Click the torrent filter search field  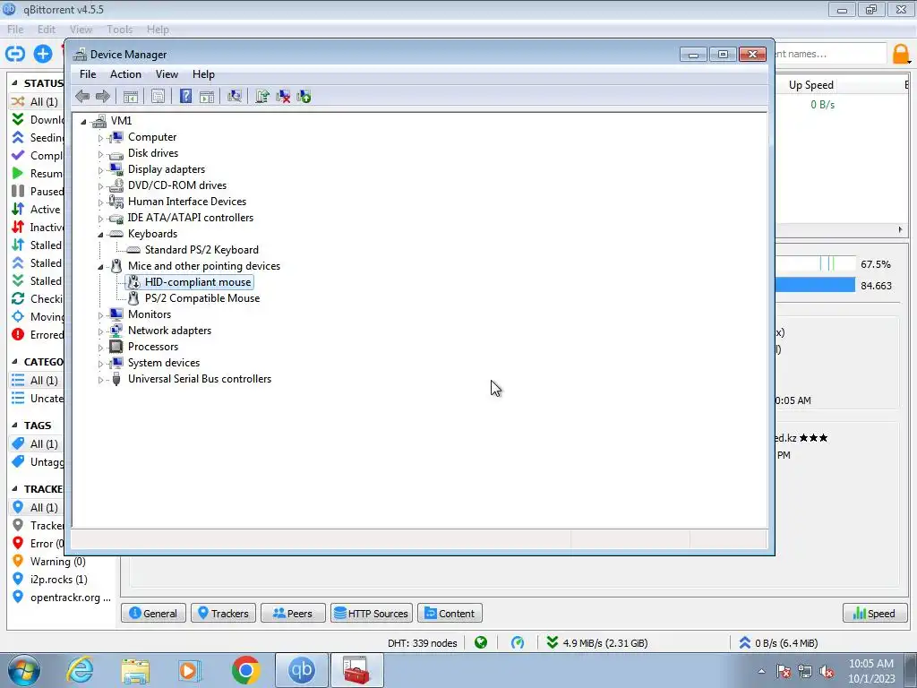[x=830, y=54]
